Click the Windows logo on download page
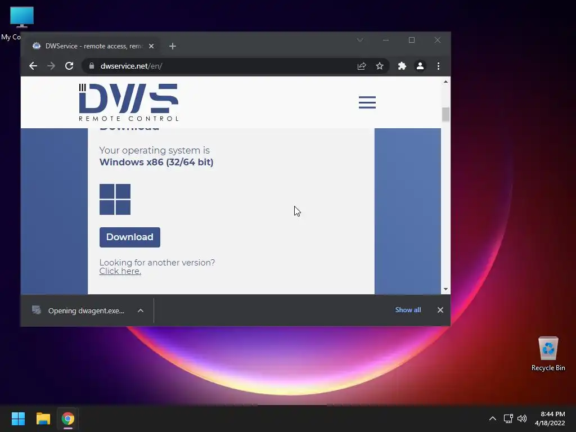The image size is (576, 432). [x=115, y=200]
